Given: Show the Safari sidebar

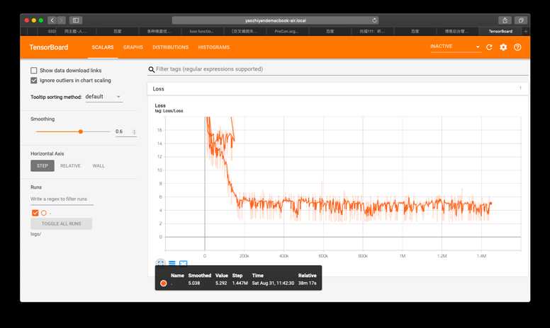Looking at the screenshot, I should tap(75, 20).
